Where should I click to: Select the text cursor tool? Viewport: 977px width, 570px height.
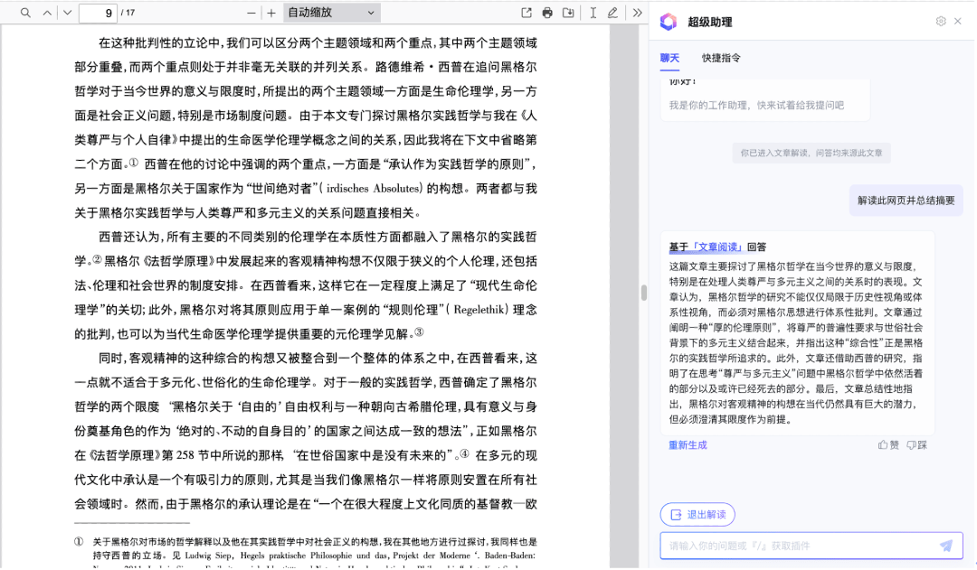click(593, 13)
